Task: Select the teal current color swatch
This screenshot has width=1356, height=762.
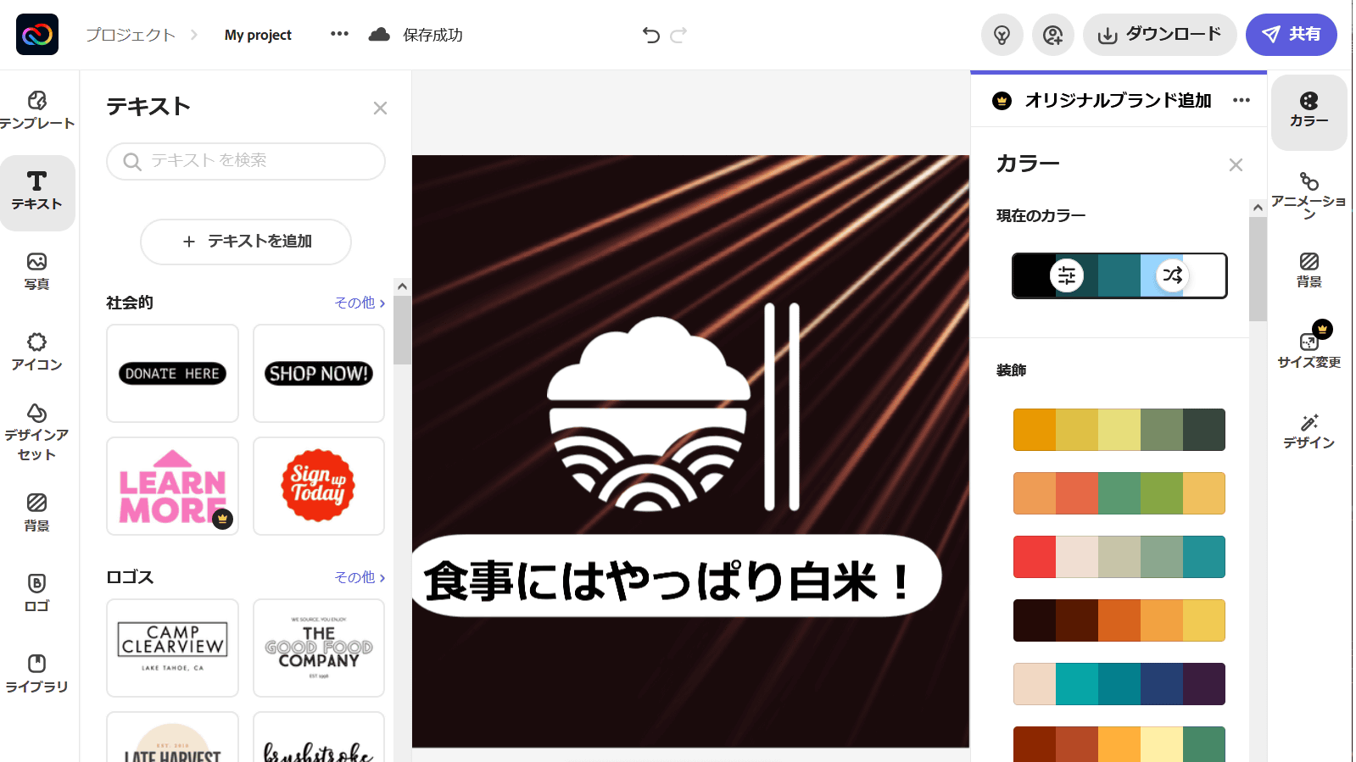Action: [1119, 275]
